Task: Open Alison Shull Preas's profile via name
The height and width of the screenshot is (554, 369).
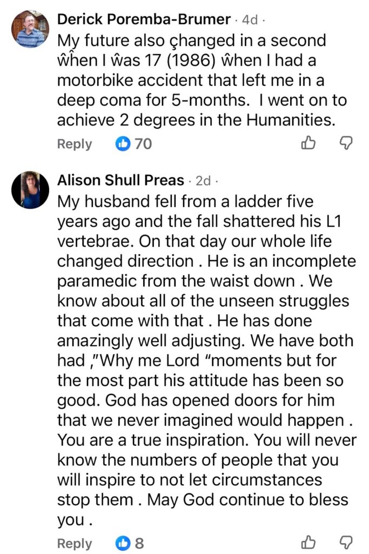Action: click(120, 180)
